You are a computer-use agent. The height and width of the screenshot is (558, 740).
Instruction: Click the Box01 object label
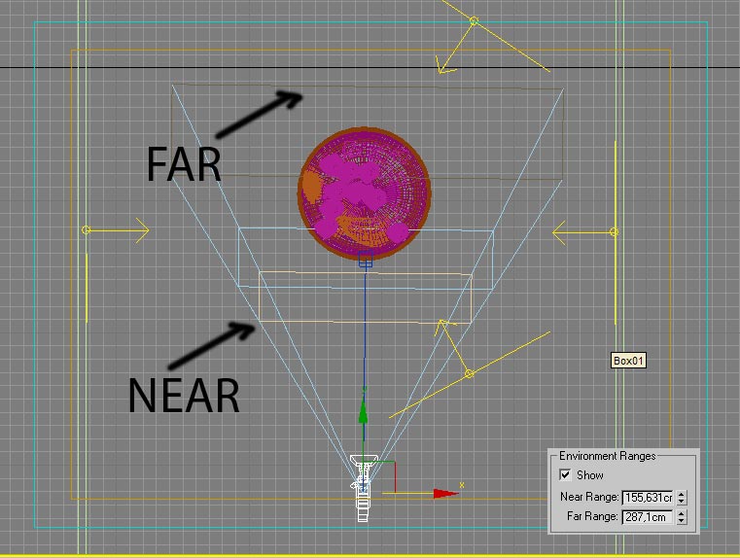pos(628,361)
